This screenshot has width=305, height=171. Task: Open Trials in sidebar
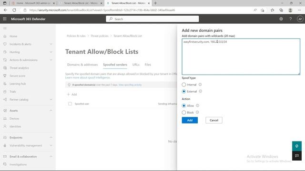(x=13, y=92)
